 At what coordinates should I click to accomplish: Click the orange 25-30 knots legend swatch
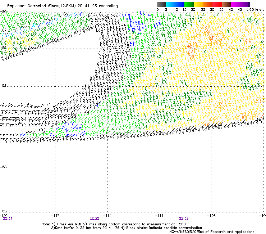[x=208, y=4]
